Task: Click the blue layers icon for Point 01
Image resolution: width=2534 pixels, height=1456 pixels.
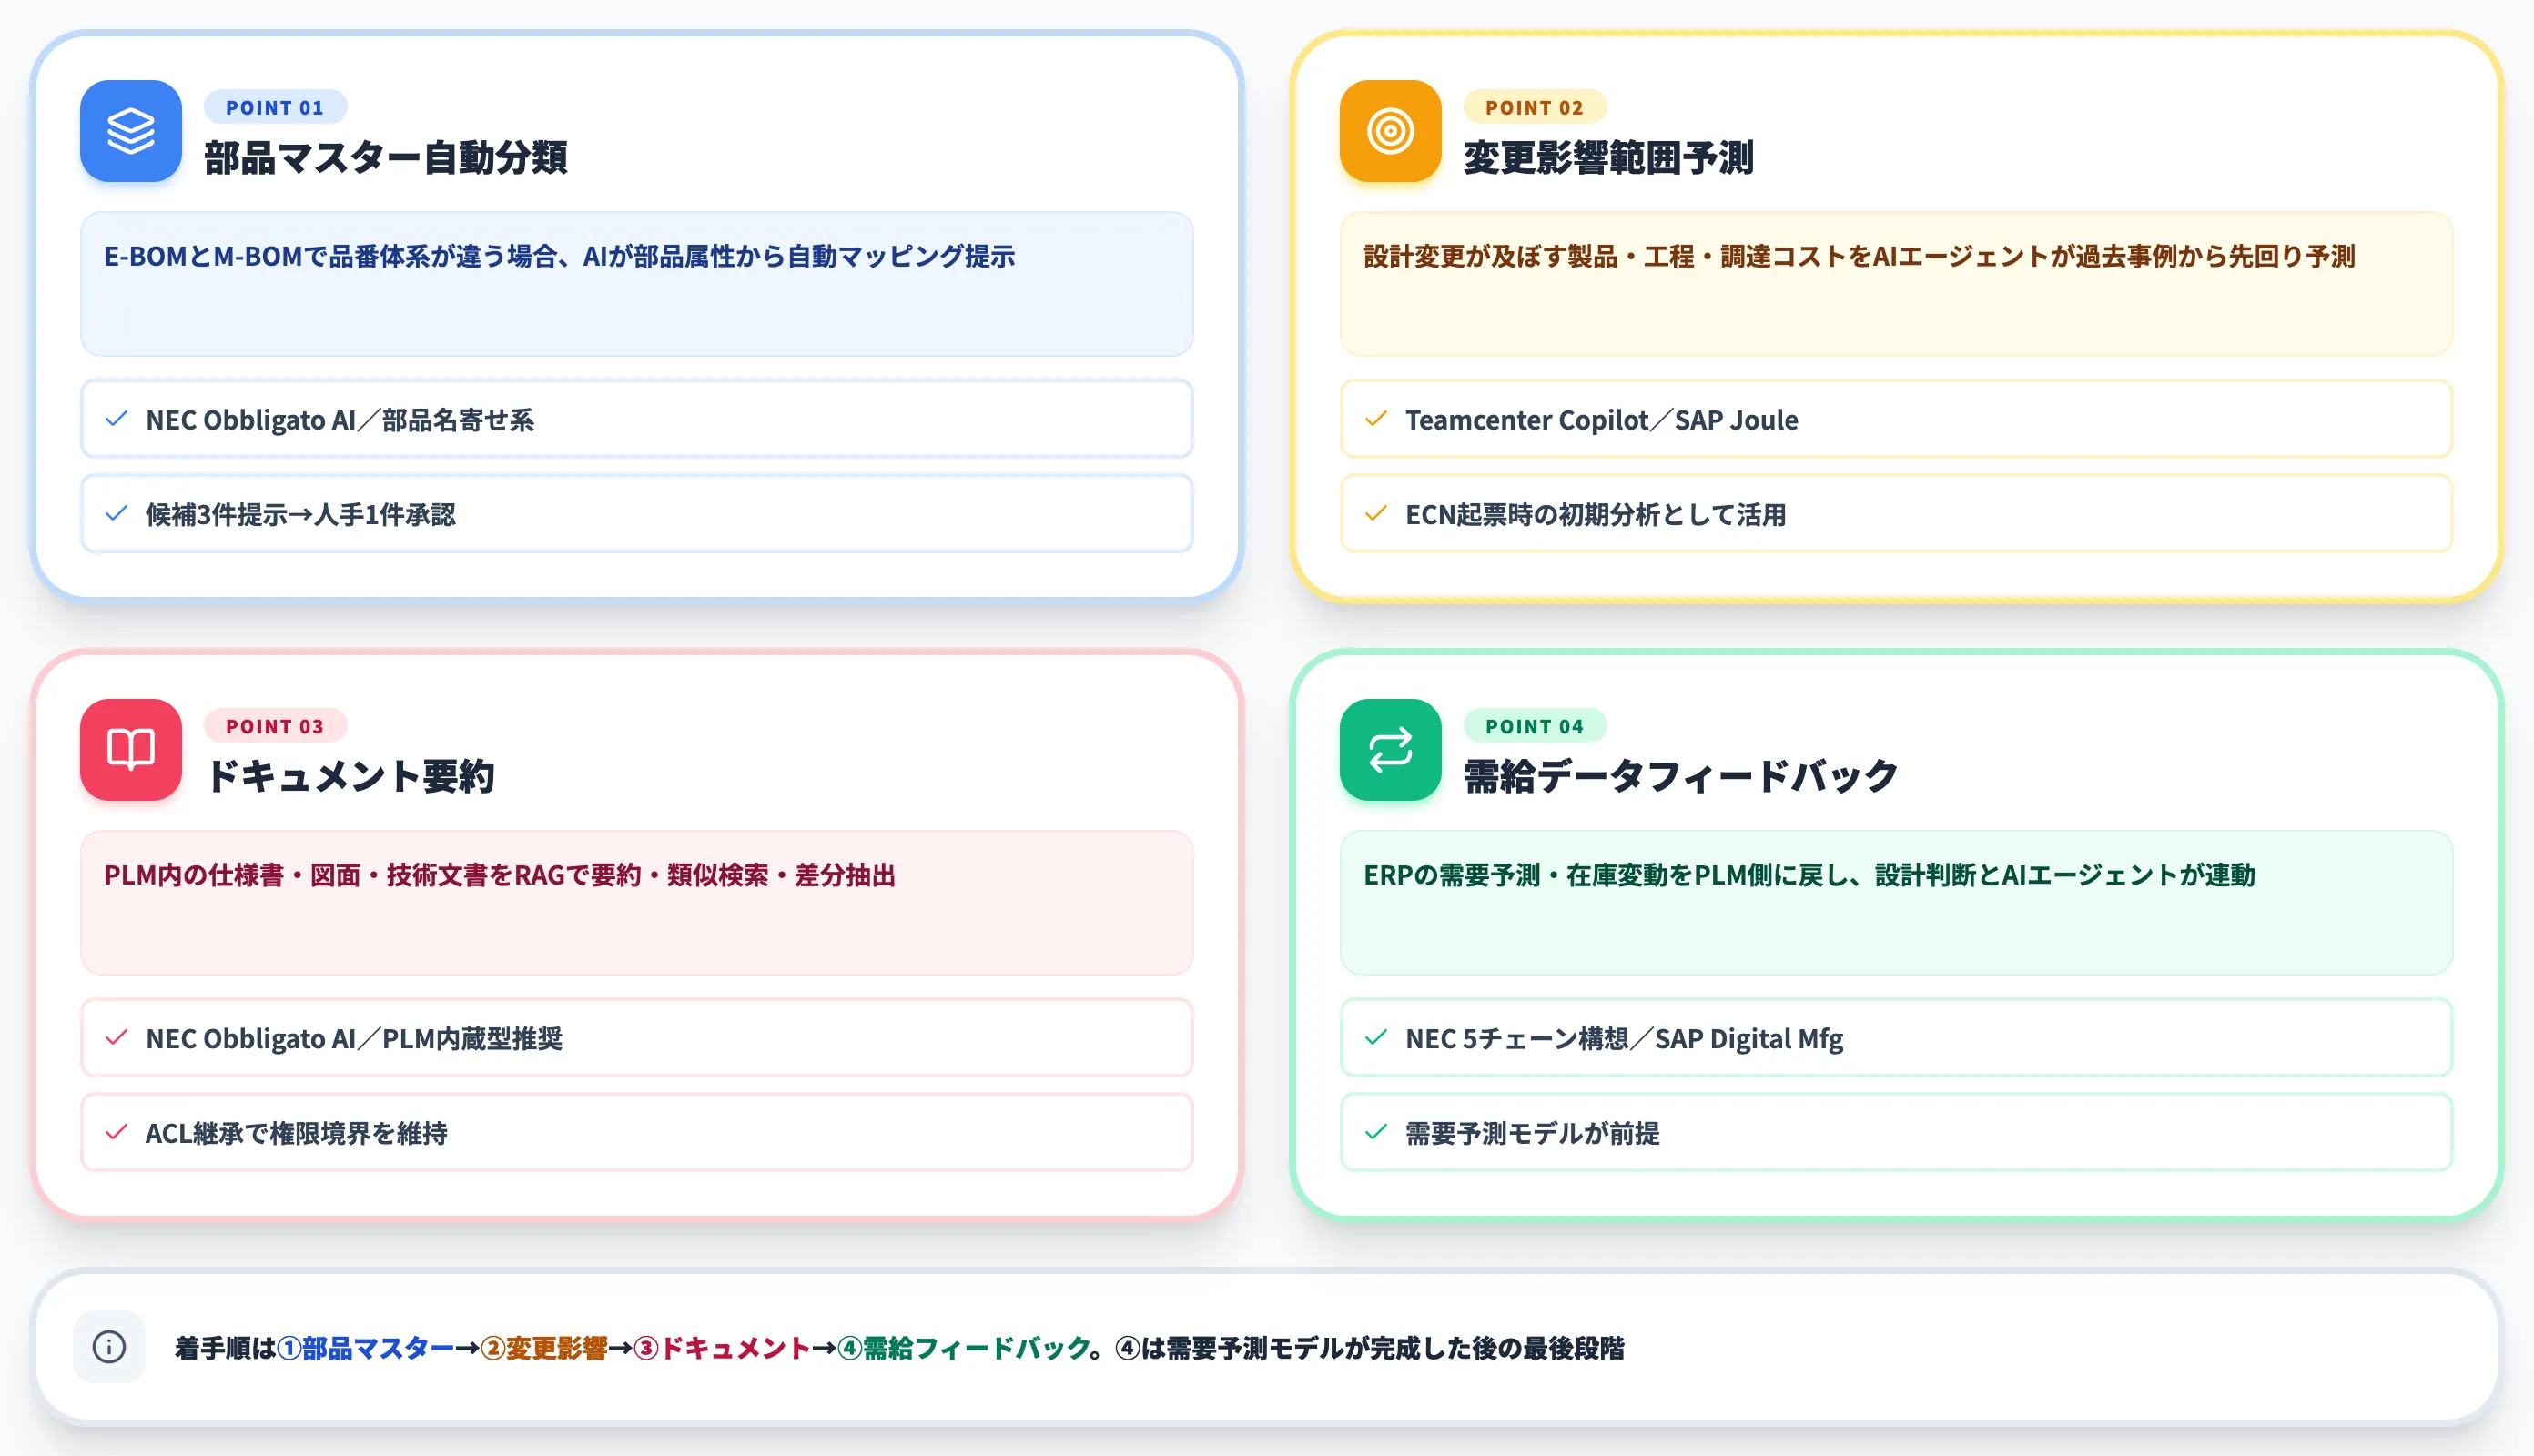Action: point(131,131)
